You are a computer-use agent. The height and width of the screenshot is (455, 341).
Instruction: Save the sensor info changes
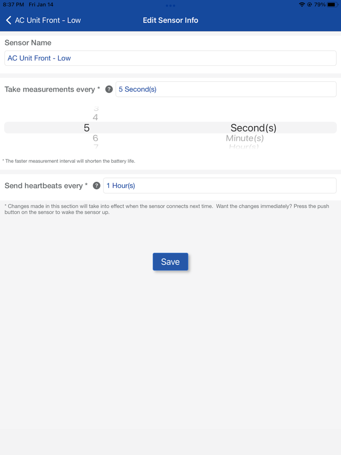170,262
